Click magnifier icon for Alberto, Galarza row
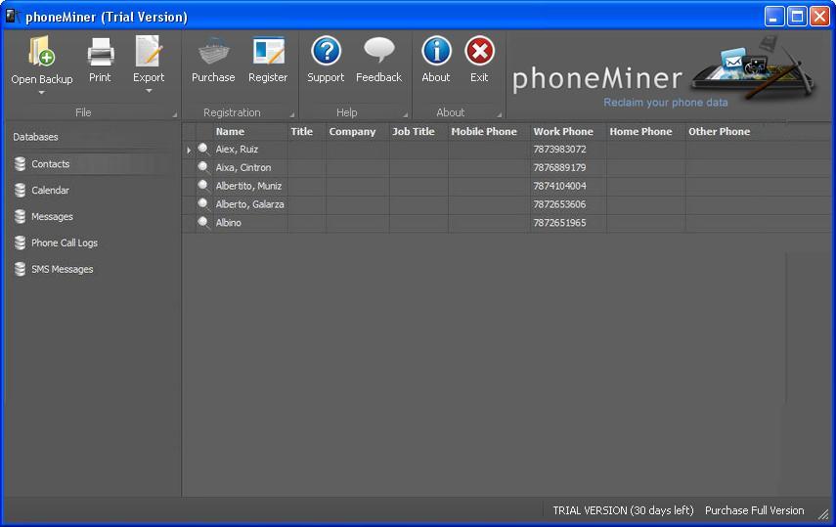The height and width of the screenshot is (527, 836). click(x=203, y=204)
